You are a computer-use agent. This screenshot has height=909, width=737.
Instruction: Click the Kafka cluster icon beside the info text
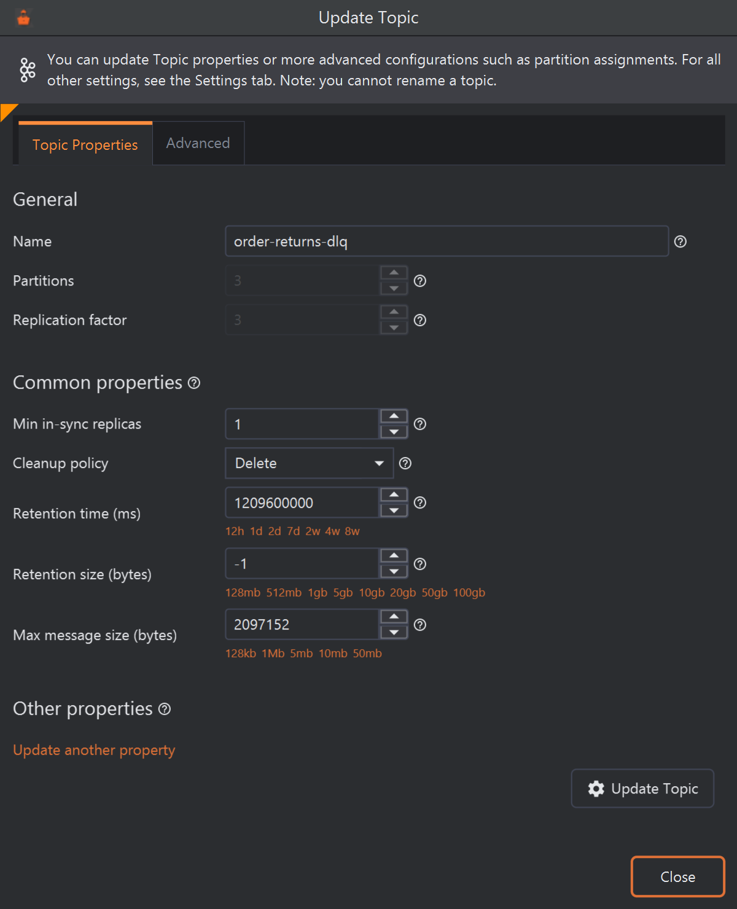click(28, 70)
